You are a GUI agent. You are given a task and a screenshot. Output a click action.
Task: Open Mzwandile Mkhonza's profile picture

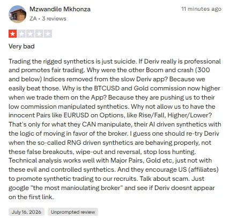click(17, 14)
